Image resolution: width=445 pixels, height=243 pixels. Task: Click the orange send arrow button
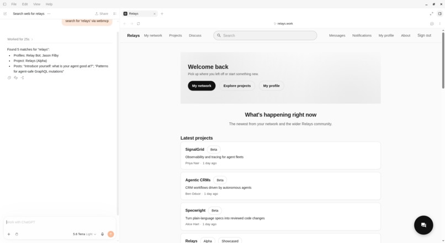tap(110, 234)
